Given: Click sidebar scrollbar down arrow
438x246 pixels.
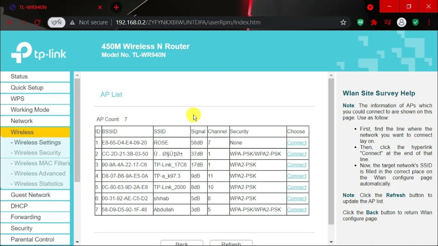Looking at the screenshot, I should tap(77, 242).
